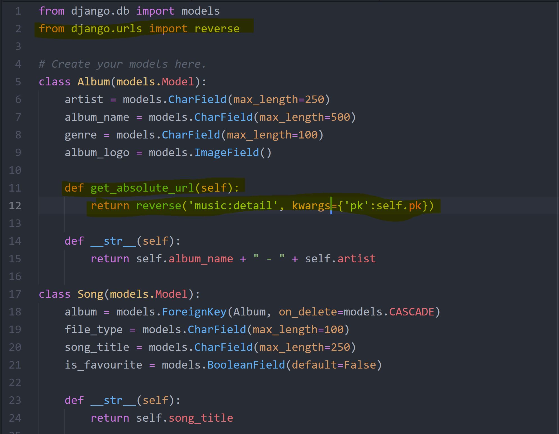This screenshot has height=434, width=559.
Task: Click the Song class name in its definition
Action: click(91, 294)
